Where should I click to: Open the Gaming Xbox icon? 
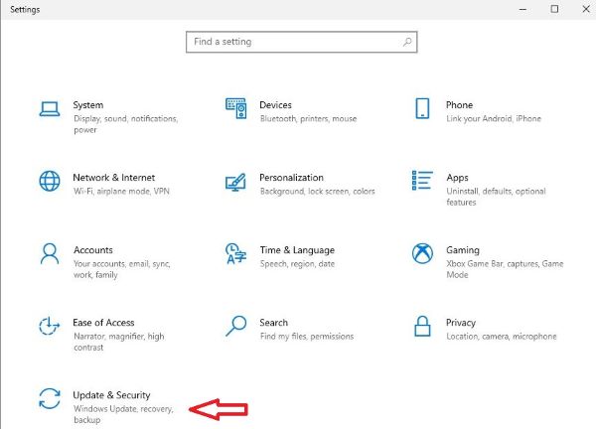pos(422,253)
